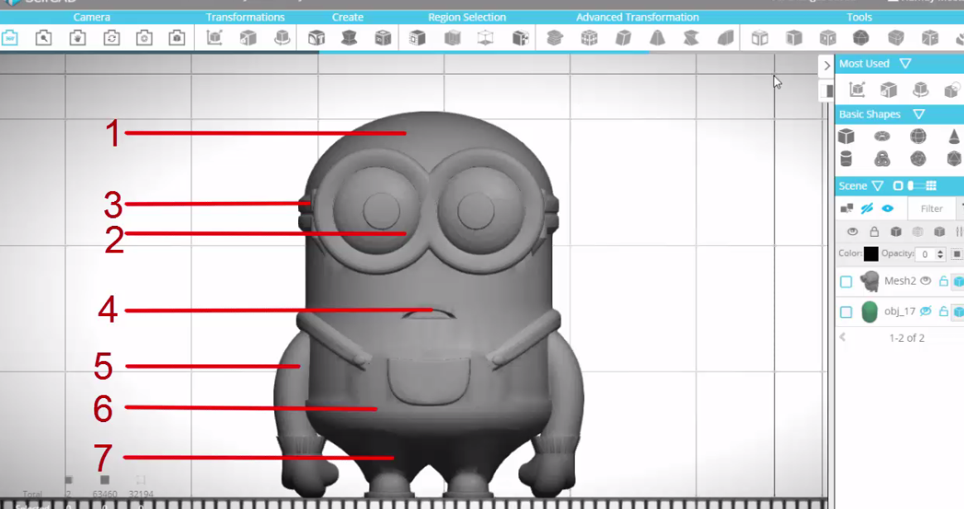Add a torus from Basic Shapes
The height and width of the screenshot is (509, 964).
tap(882, 136)
